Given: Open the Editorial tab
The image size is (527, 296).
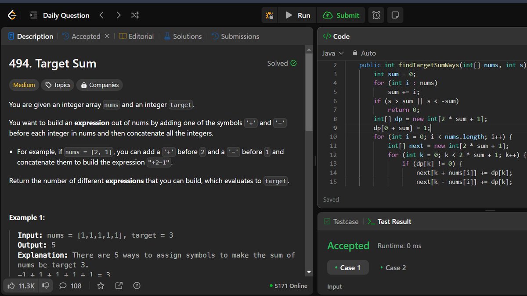Looking at the screenshot, I should (137, 36).
